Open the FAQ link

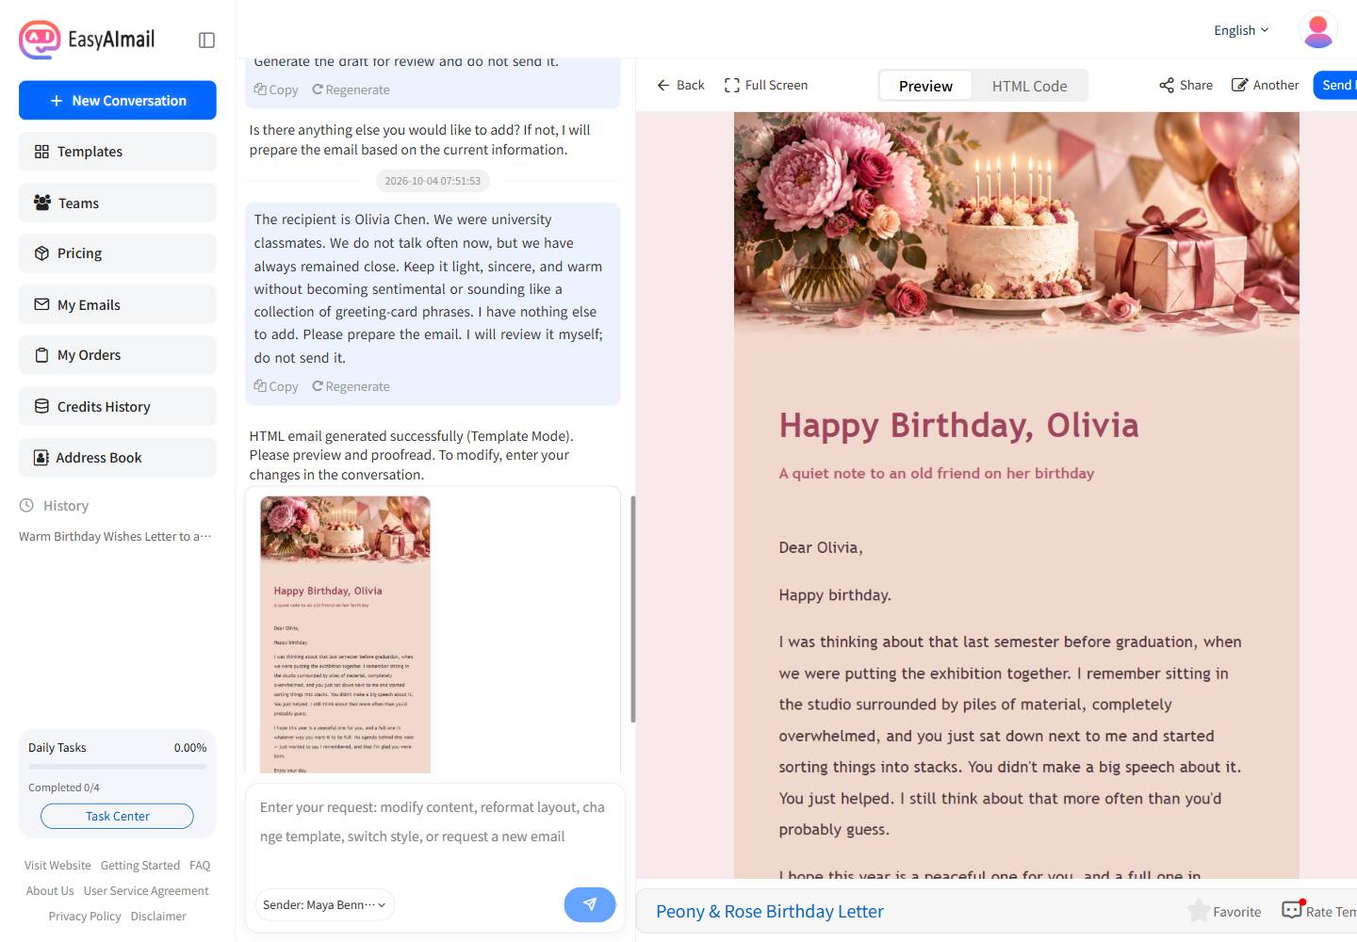click(200, 865)
